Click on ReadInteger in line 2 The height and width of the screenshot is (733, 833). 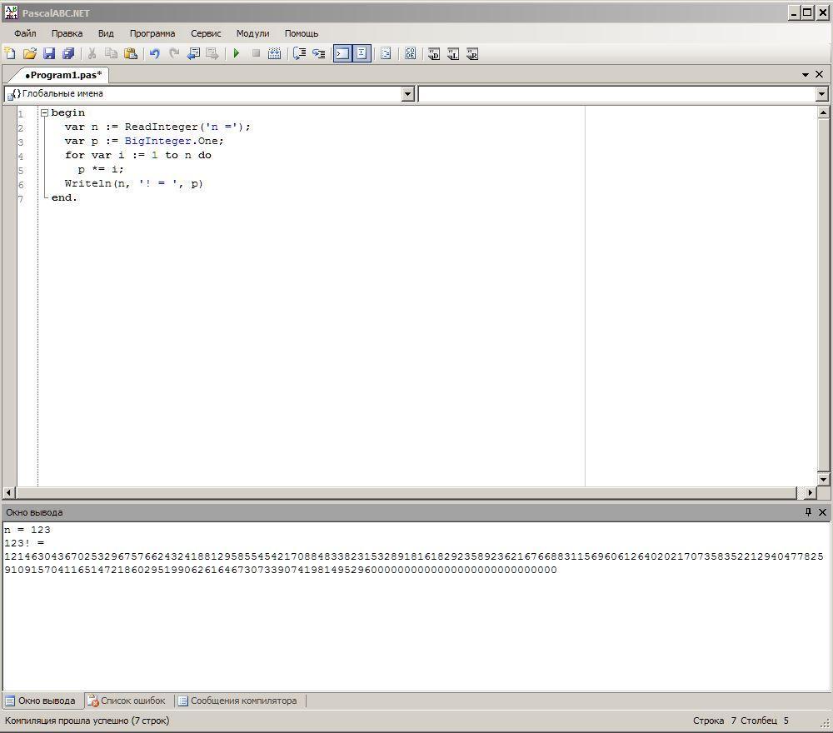pyautogui.click(x=161, y=127)
